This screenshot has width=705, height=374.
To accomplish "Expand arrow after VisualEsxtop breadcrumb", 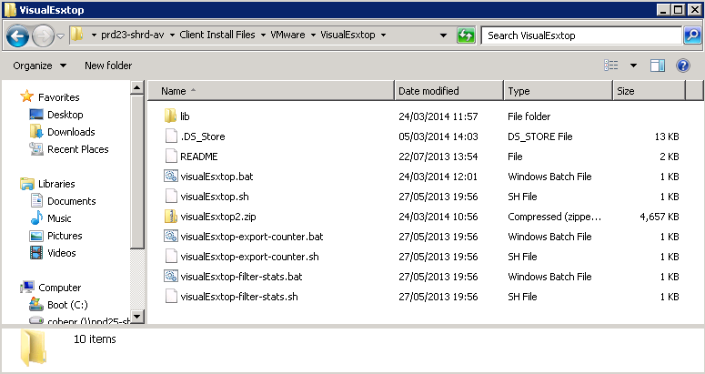I will 383,35.
